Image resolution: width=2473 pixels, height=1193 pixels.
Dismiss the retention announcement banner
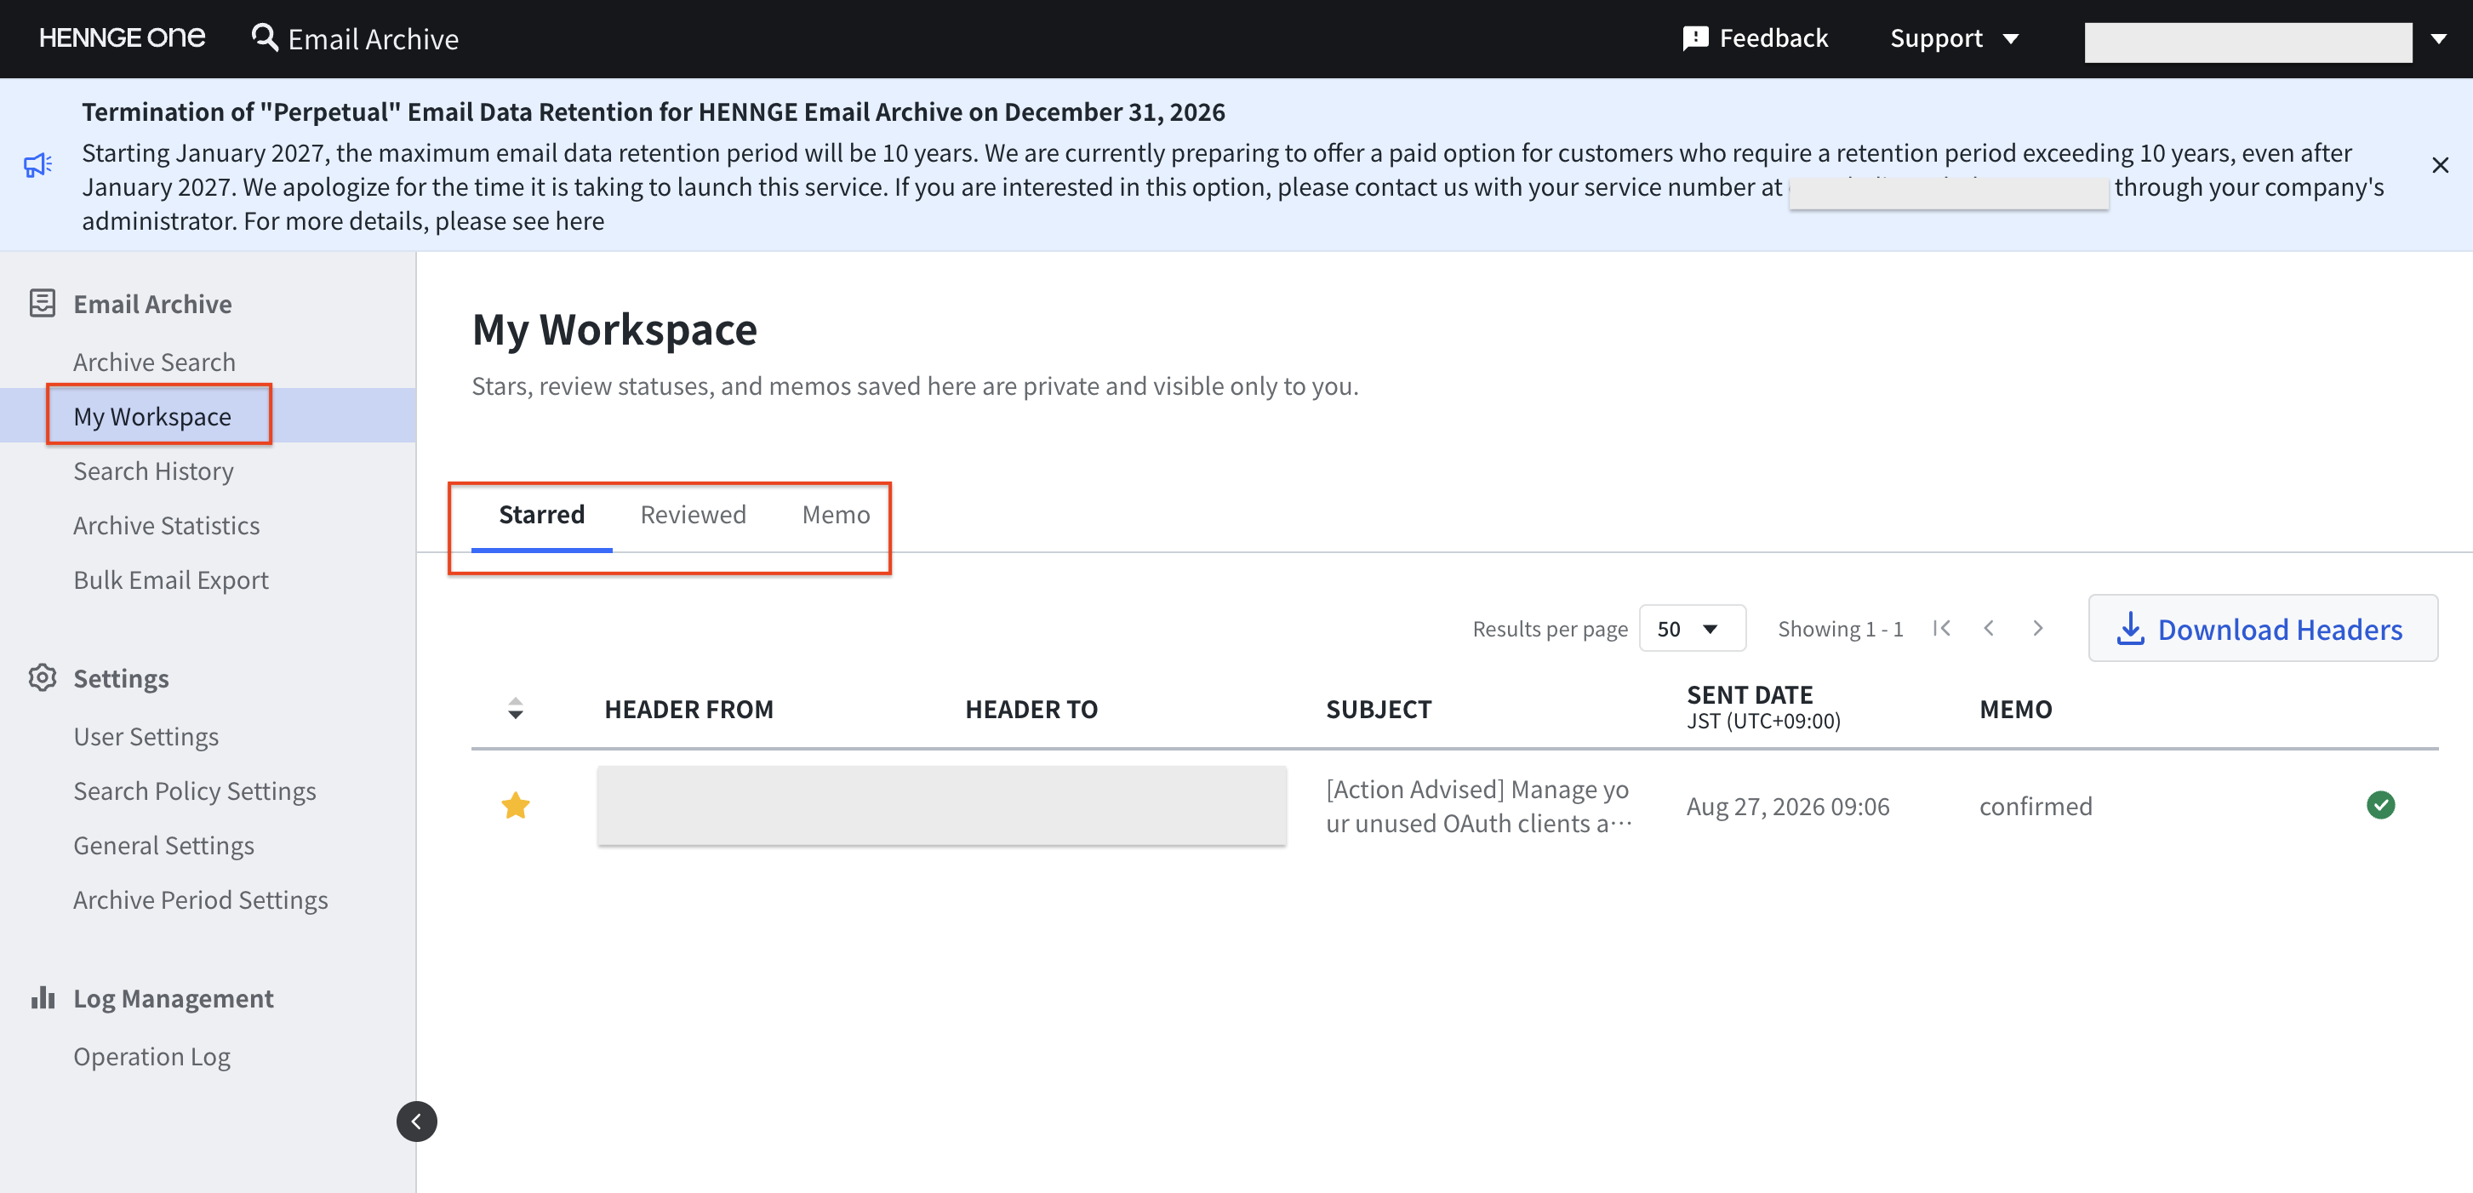point(2440,165)
